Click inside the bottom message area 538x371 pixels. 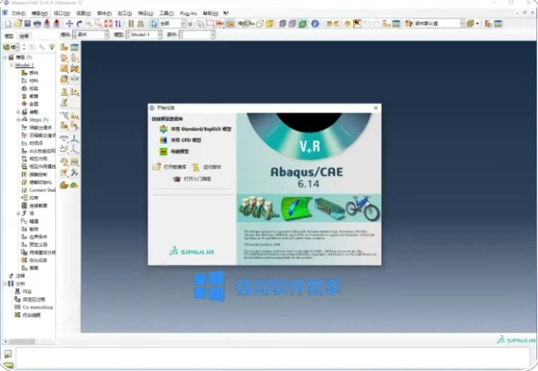pos(273,358)
